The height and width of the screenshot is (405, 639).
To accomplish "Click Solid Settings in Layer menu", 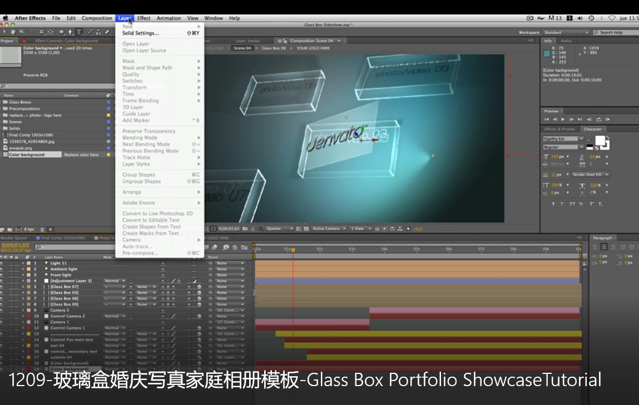I will (x=141, y=33).
